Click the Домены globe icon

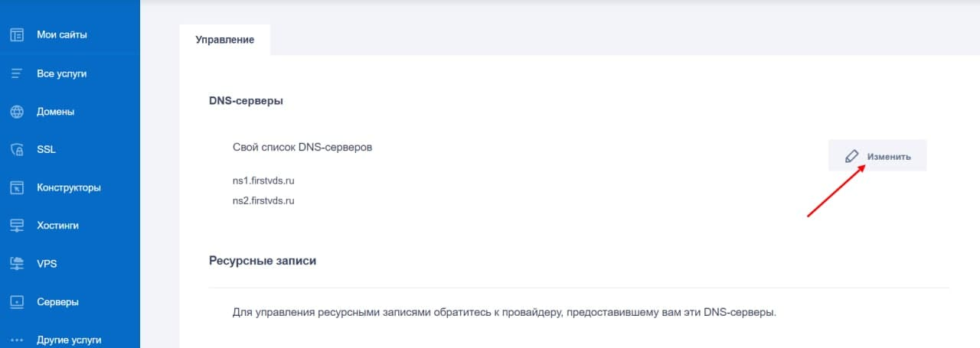[x=17, y=112]
